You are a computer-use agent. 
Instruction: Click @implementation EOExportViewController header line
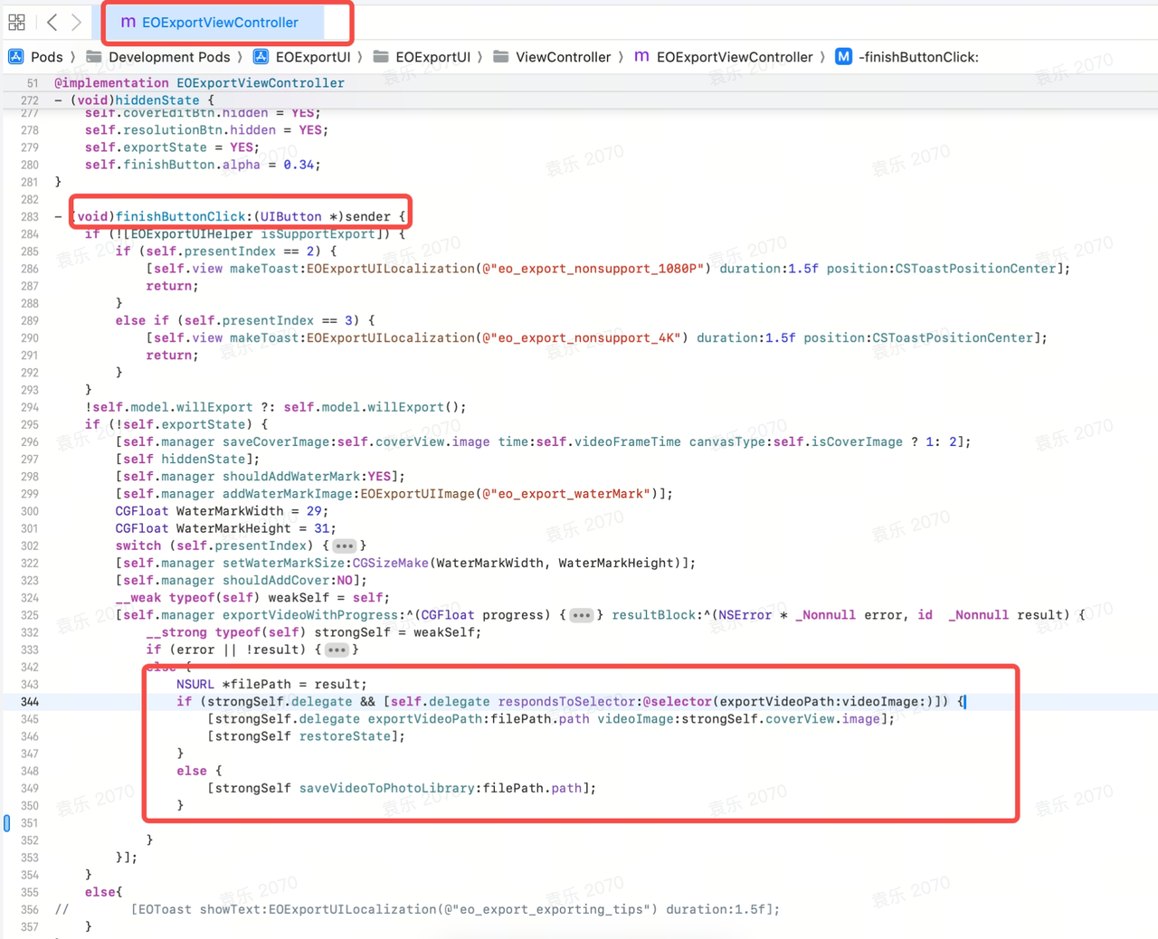click(199, 82)
